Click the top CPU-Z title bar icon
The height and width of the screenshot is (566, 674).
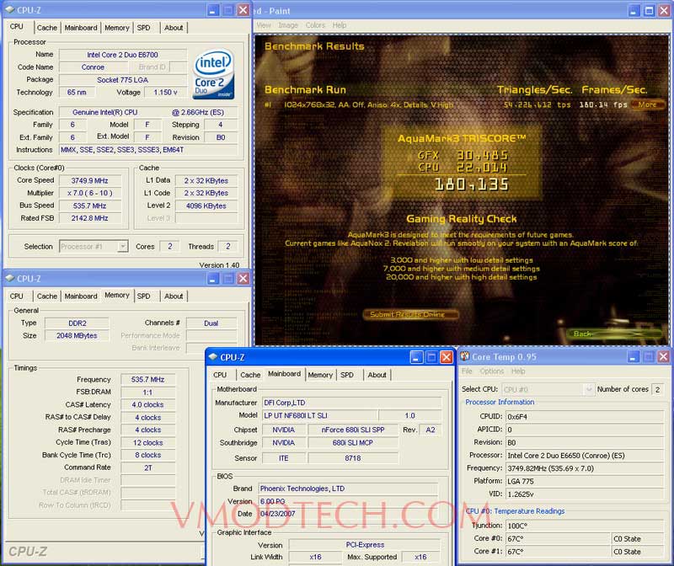[9, 9]
